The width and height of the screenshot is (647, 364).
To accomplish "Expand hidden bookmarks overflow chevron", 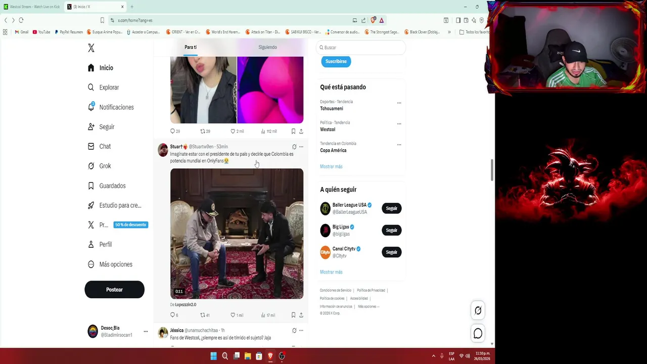I will pos(449,32).
